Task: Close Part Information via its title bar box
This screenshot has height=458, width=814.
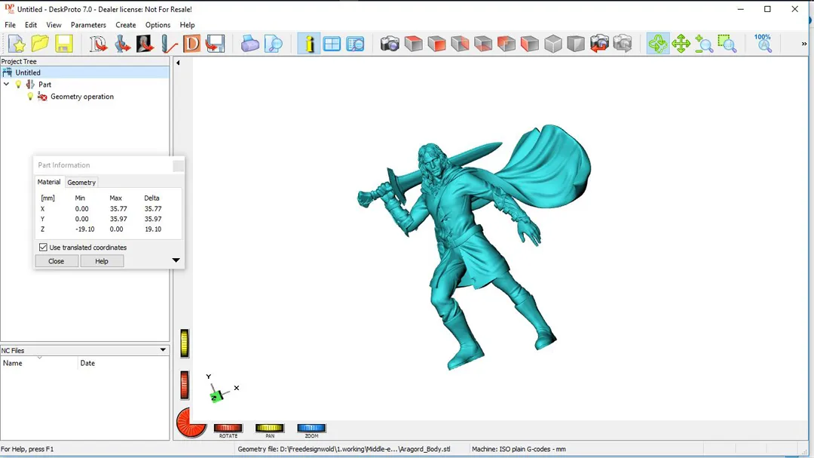Action: point(178,165)
